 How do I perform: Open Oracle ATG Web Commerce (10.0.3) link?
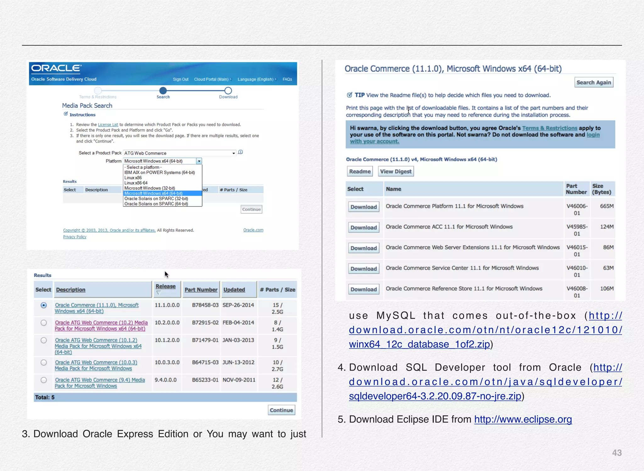(96, 365)
